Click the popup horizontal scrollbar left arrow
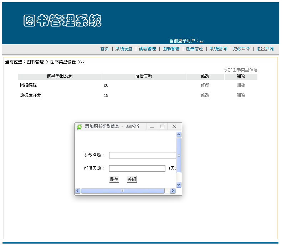 coord(78,191)
